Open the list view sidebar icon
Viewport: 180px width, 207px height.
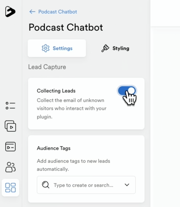coord(10,106)
